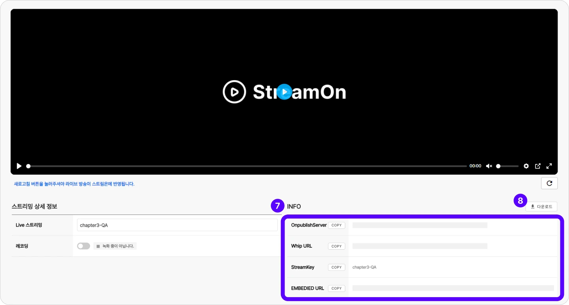Enter fullscreen mode in the player
Viewport: 569px width, 305px height.
coord(549,166)
